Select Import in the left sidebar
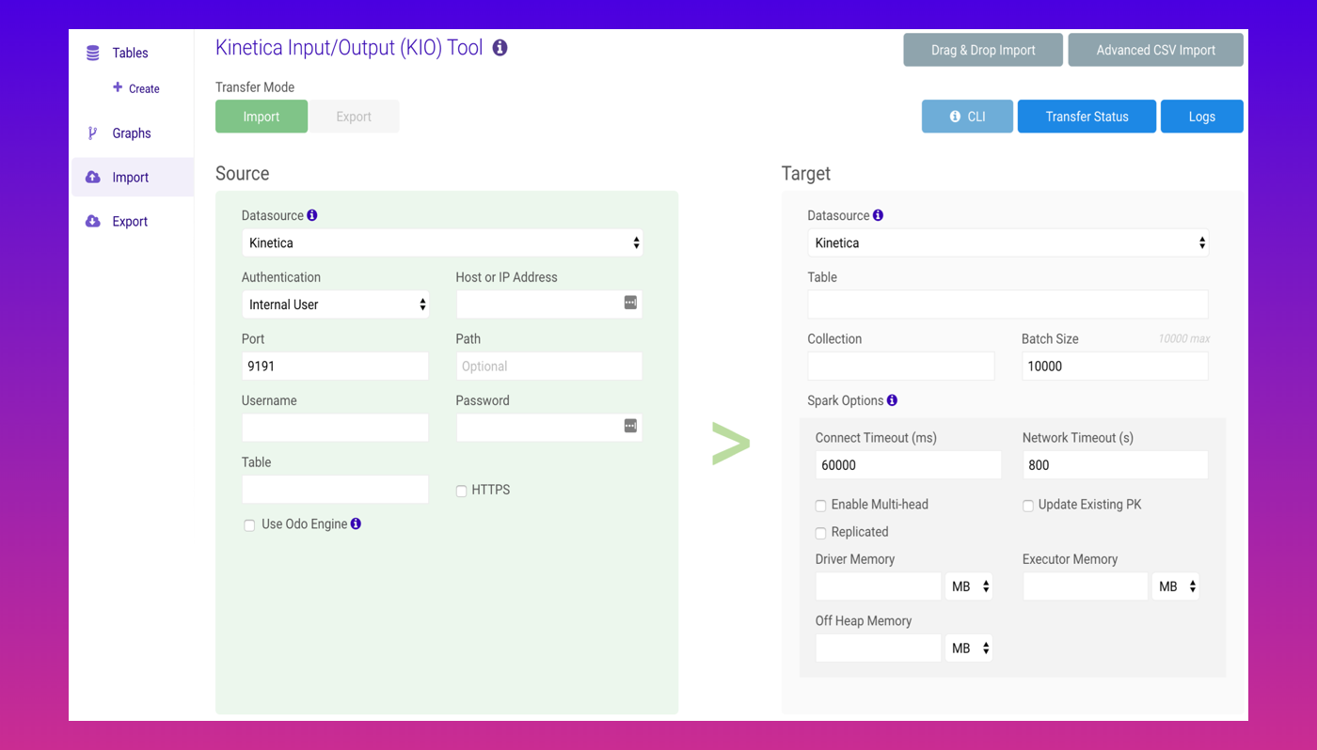This screenshot has height=750, width=1317. coord(131,178)
